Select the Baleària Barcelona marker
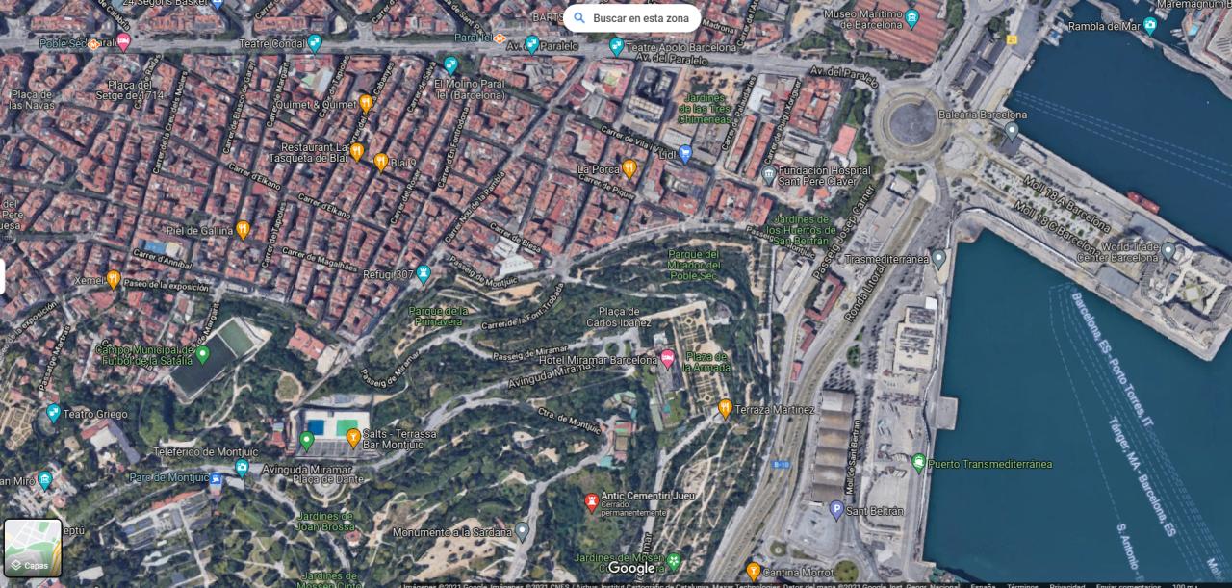1232x588 pixels. click(1012, 130)
